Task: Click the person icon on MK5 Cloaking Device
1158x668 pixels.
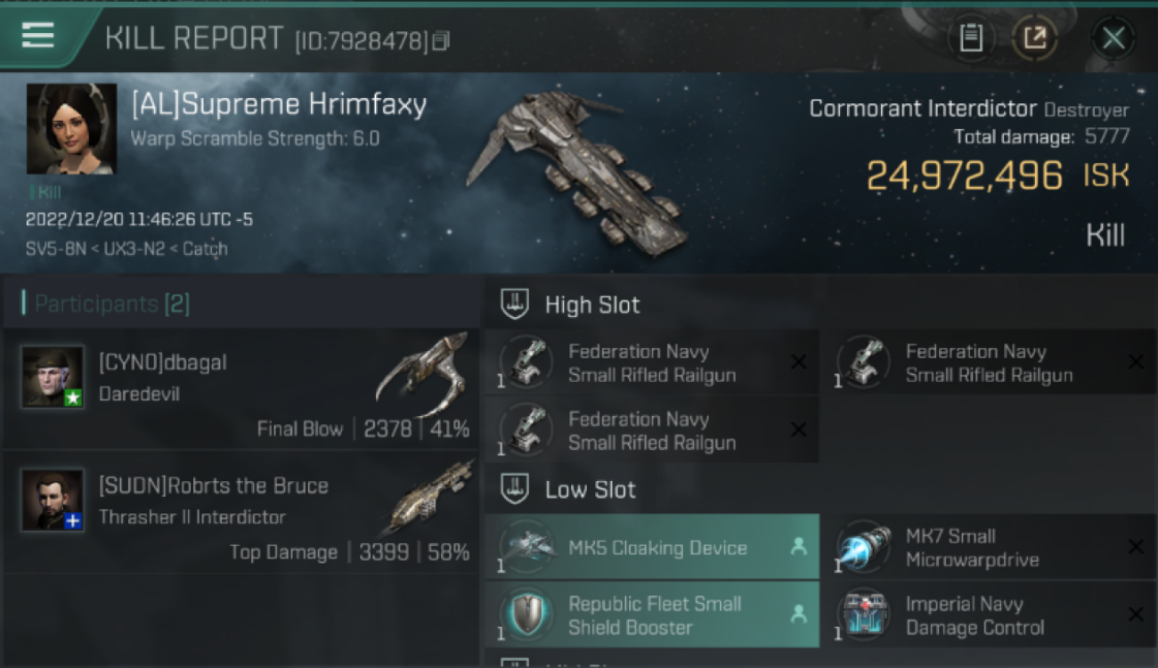Action: [799, 547]
